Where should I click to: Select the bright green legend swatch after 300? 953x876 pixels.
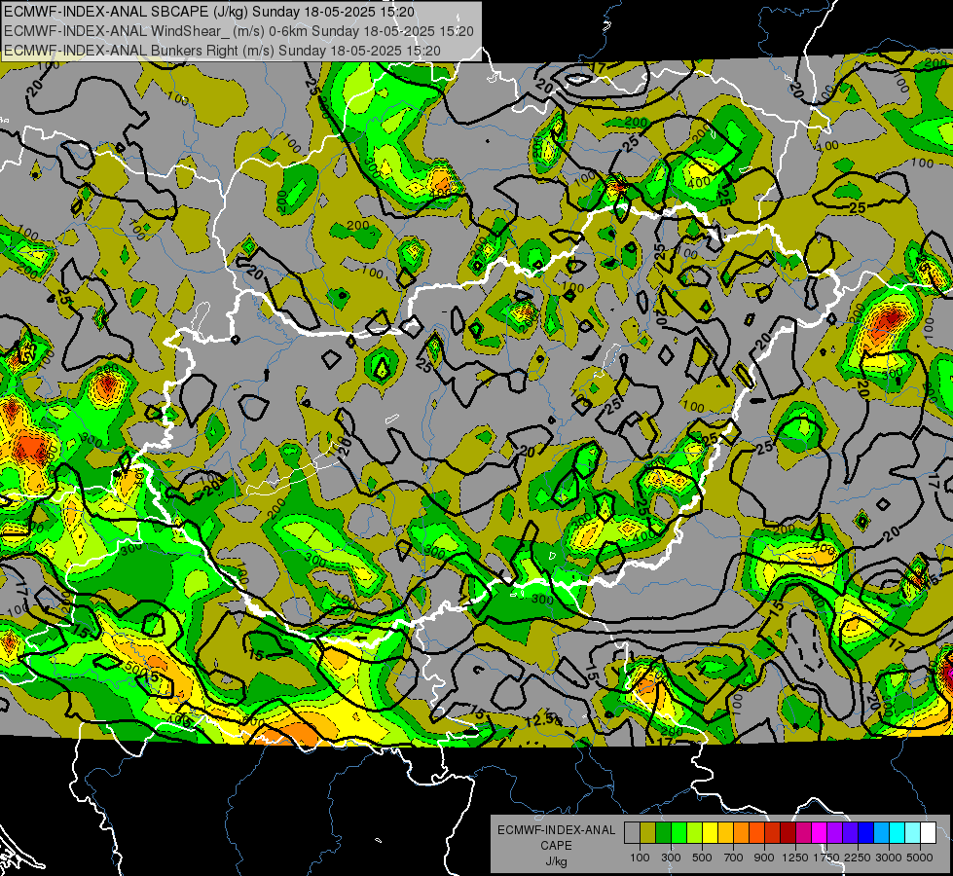click(x=678, y=833)
